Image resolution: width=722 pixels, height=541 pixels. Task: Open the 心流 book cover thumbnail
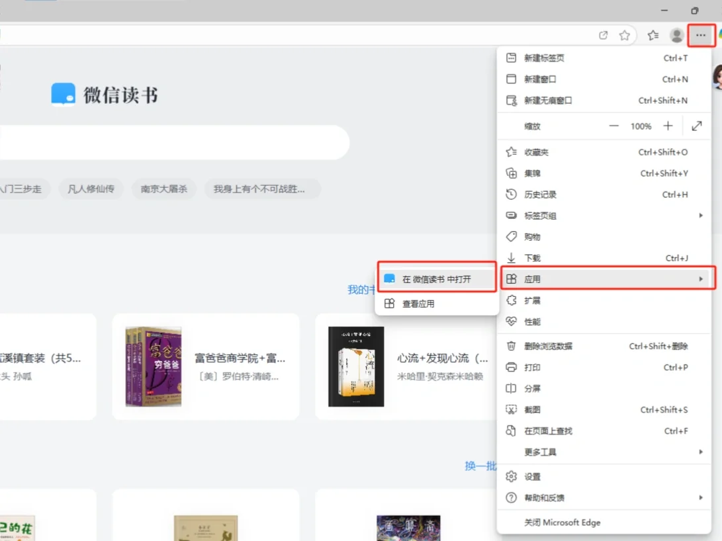356,366
